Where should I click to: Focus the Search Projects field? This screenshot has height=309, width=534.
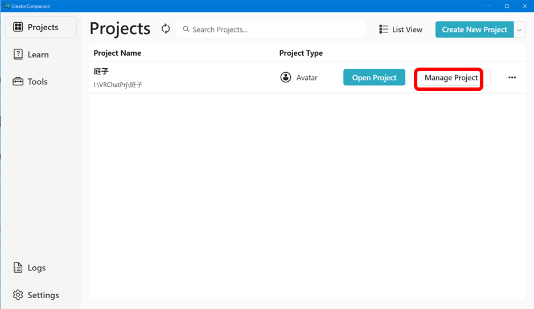[273, 30]
